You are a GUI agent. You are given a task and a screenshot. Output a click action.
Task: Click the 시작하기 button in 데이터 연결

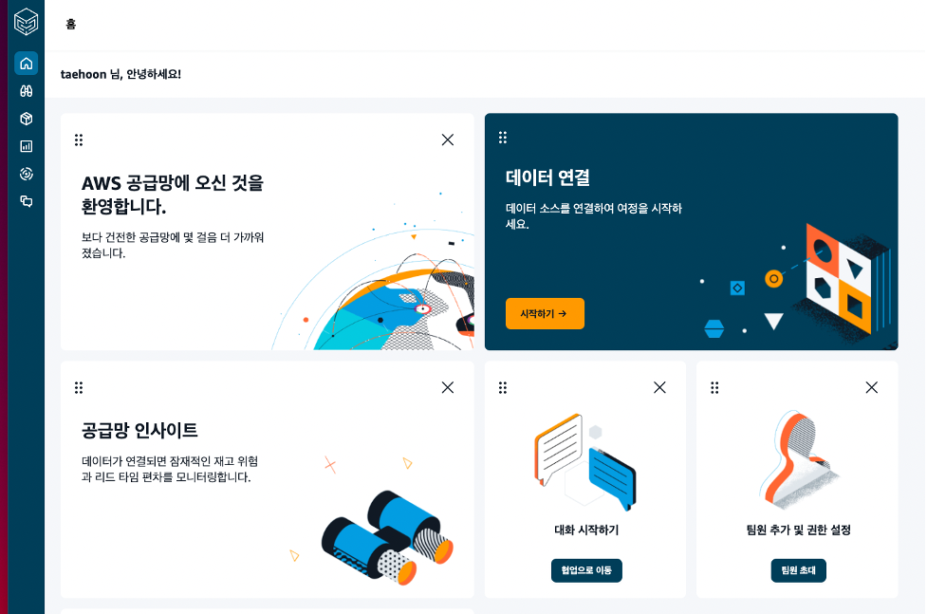pos(545,313)
